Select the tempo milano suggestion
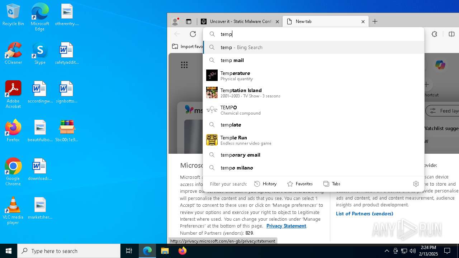The image size is (459, 258). click(x=313, y=168)
